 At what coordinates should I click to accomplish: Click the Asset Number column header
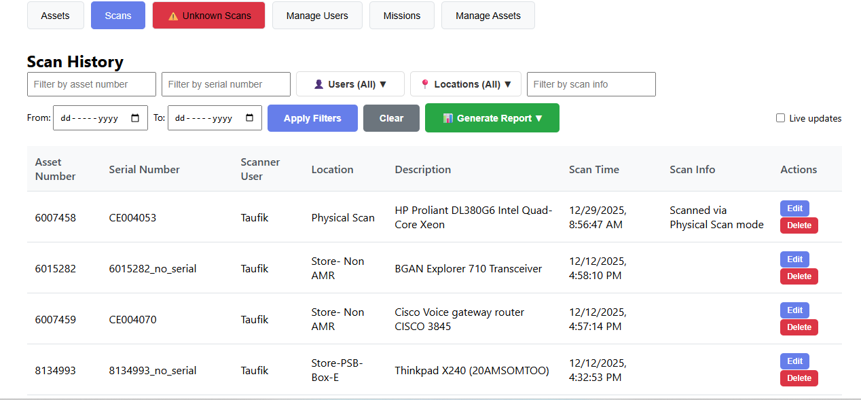click(x=56, y=169)
